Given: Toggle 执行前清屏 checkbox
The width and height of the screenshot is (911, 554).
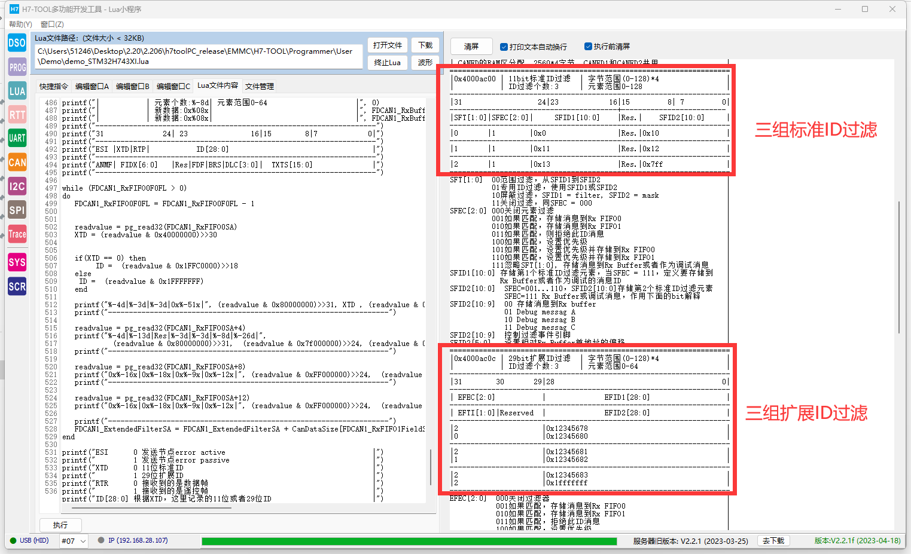Looking at the screenshot, I should (588, 47).
